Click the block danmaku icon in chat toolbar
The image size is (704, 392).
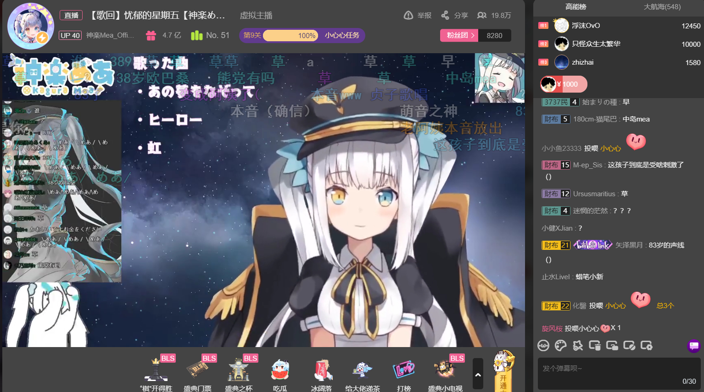[629, 345]
